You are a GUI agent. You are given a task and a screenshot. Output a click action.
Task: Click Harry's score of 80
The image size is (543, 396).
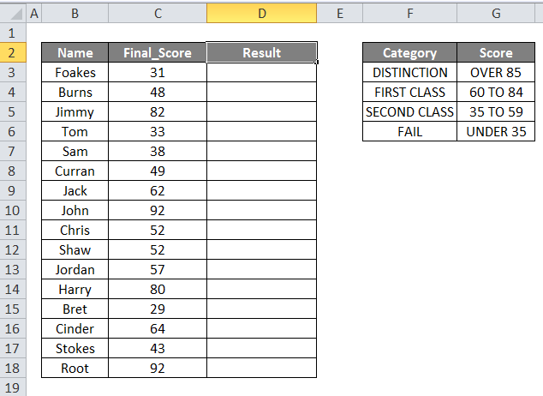pyautogui.click(x=158, y=290)
